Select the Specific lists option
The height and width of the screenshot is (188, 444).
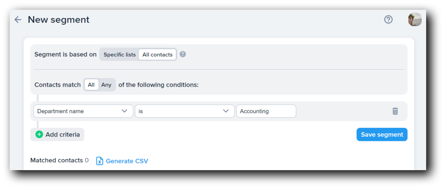(x=119, y=55)
